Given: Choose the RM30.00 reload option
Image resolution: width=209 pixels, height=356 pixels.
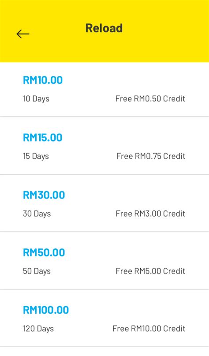Looking at the screenshot, I should click(x=44, y=195).
